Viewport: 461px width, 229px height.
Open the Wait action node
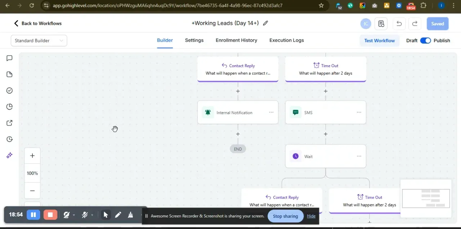(326, 156)
